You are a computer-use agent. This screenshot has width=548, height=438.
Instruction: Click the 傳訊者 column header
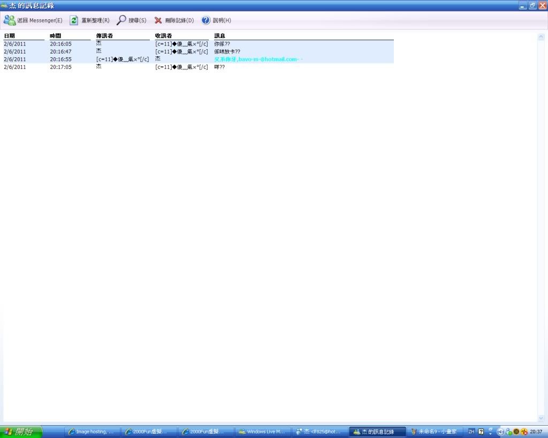[104, 36]
